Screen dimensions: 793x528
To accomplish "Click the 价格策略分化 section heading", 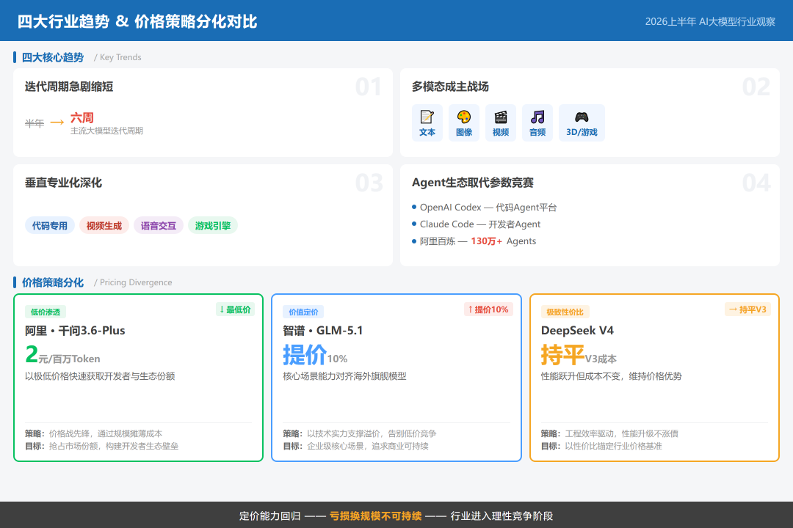I will [53, 282].
